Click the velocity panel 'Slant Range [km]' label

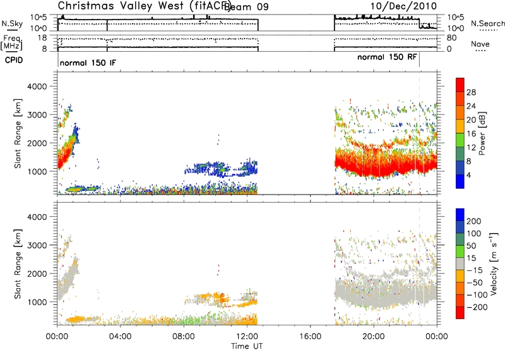[18, 263]
